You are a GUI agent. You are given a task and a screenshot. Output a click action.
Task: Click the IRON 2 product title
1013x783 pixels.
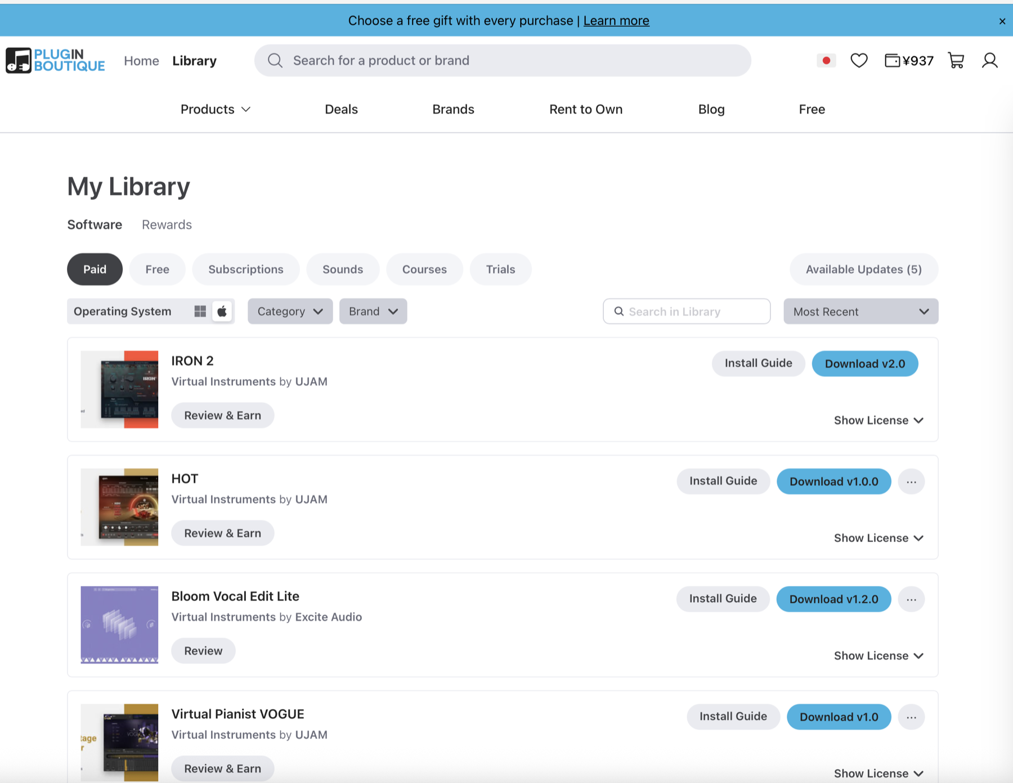pos(192,361)
